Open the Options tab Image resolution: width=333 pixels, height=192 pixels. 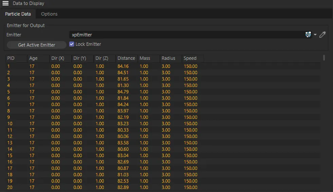tap(49, 14)
